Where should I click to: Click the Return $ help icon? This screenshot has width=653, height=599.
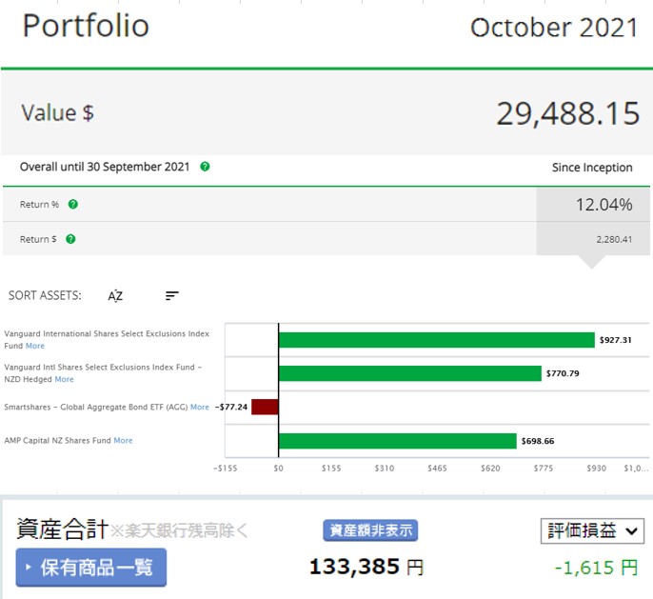tap(70, 239)
